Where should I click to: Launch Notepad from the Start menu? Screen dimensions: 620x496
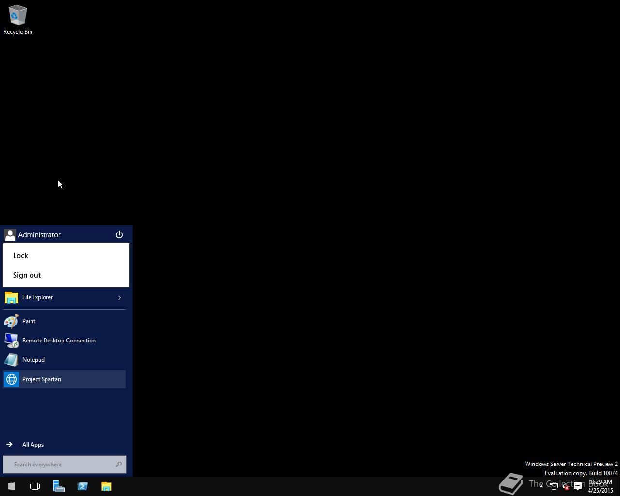click(x=64, y=360)
